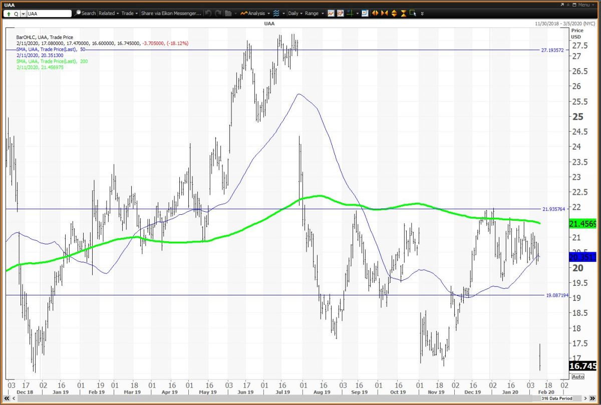
Task: Toggle the compare overlay chart icon
Action: [x=340, y=14]
